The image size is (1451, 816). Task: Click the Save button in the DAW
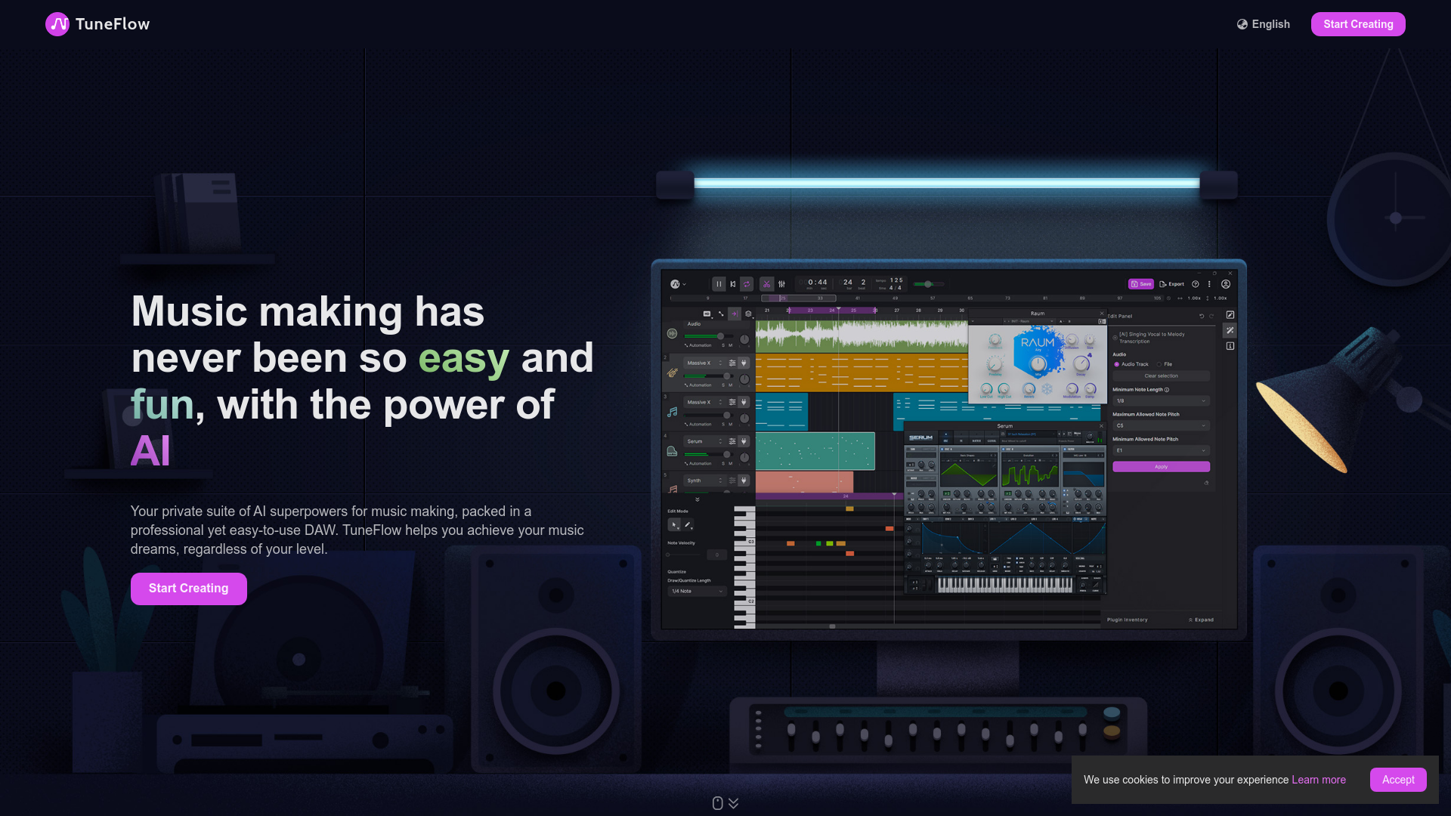1140,284
